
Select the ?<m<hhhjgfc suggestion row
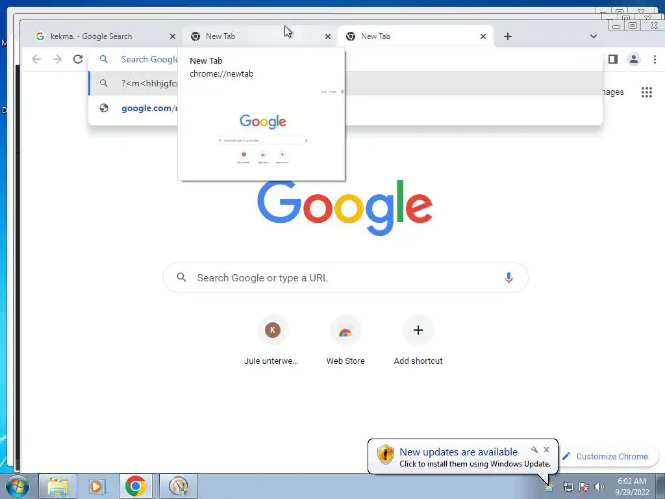[345, 83]
